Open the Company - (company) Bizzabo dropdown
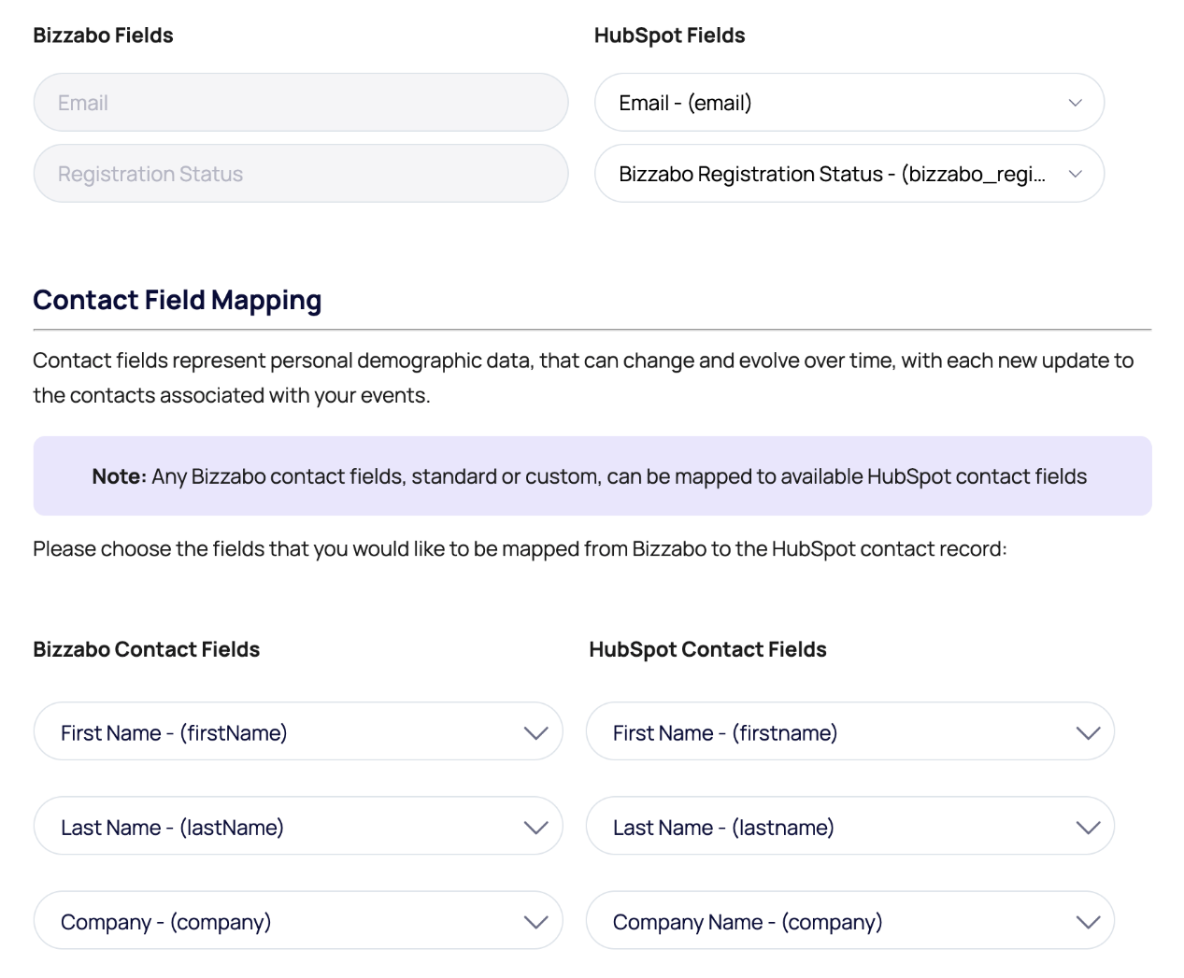Screen dimensions: 1184x978 coord(298,920)
